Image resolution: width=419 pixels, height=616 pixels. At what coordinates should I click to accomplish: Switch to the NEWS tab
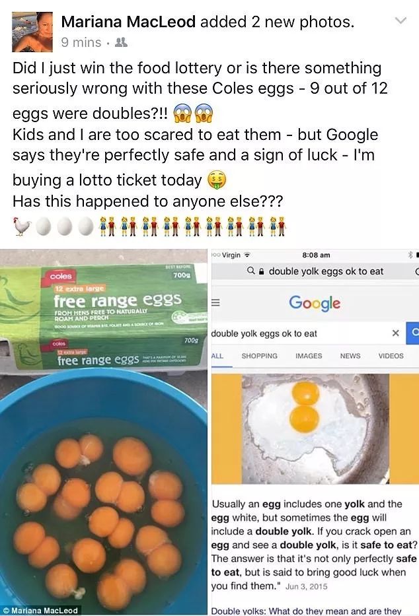coord(350,356)
